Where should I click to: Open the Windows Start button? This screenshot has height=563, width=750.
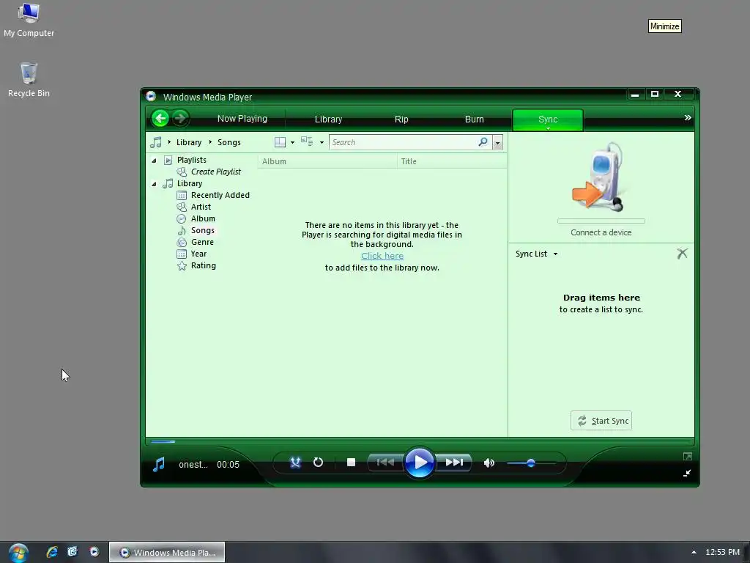[x=18, y=553]
